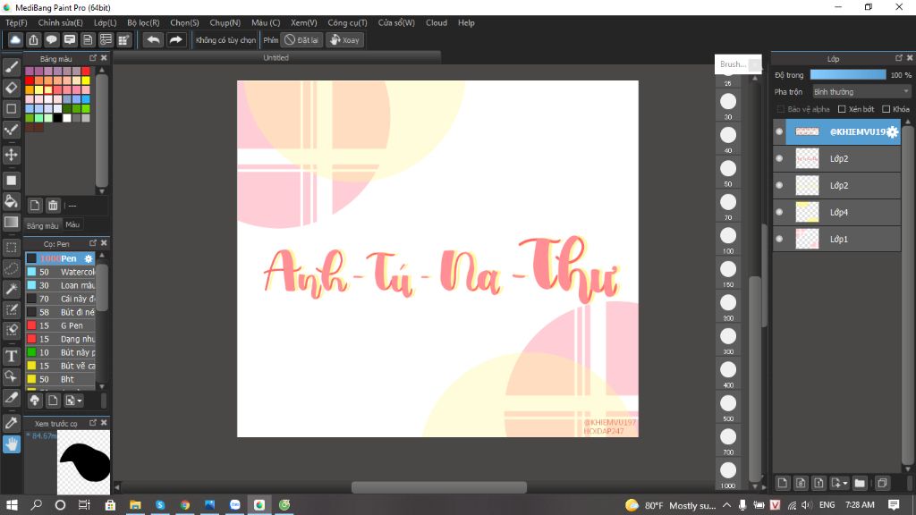Screen dimensions: 916x515
Task: Switch to the Bảng màu tab
Action: pyautogui.click(x=43, y=225)
